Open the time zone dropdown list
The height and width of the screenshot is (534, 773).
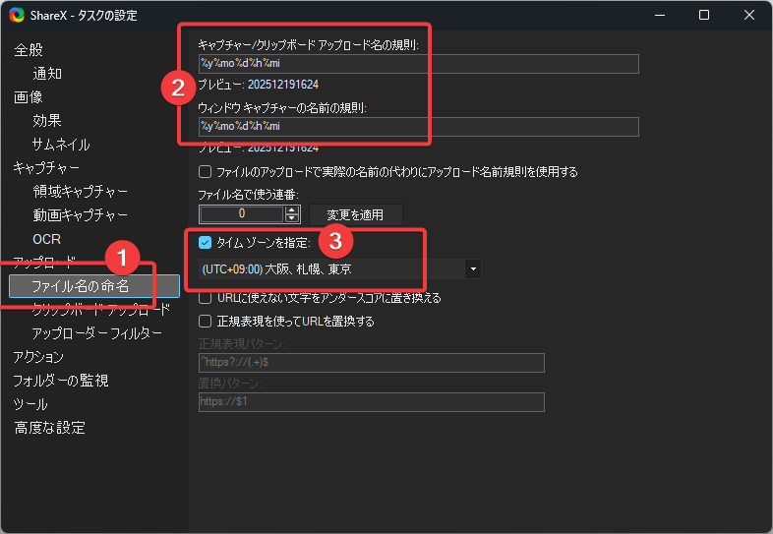474,268
